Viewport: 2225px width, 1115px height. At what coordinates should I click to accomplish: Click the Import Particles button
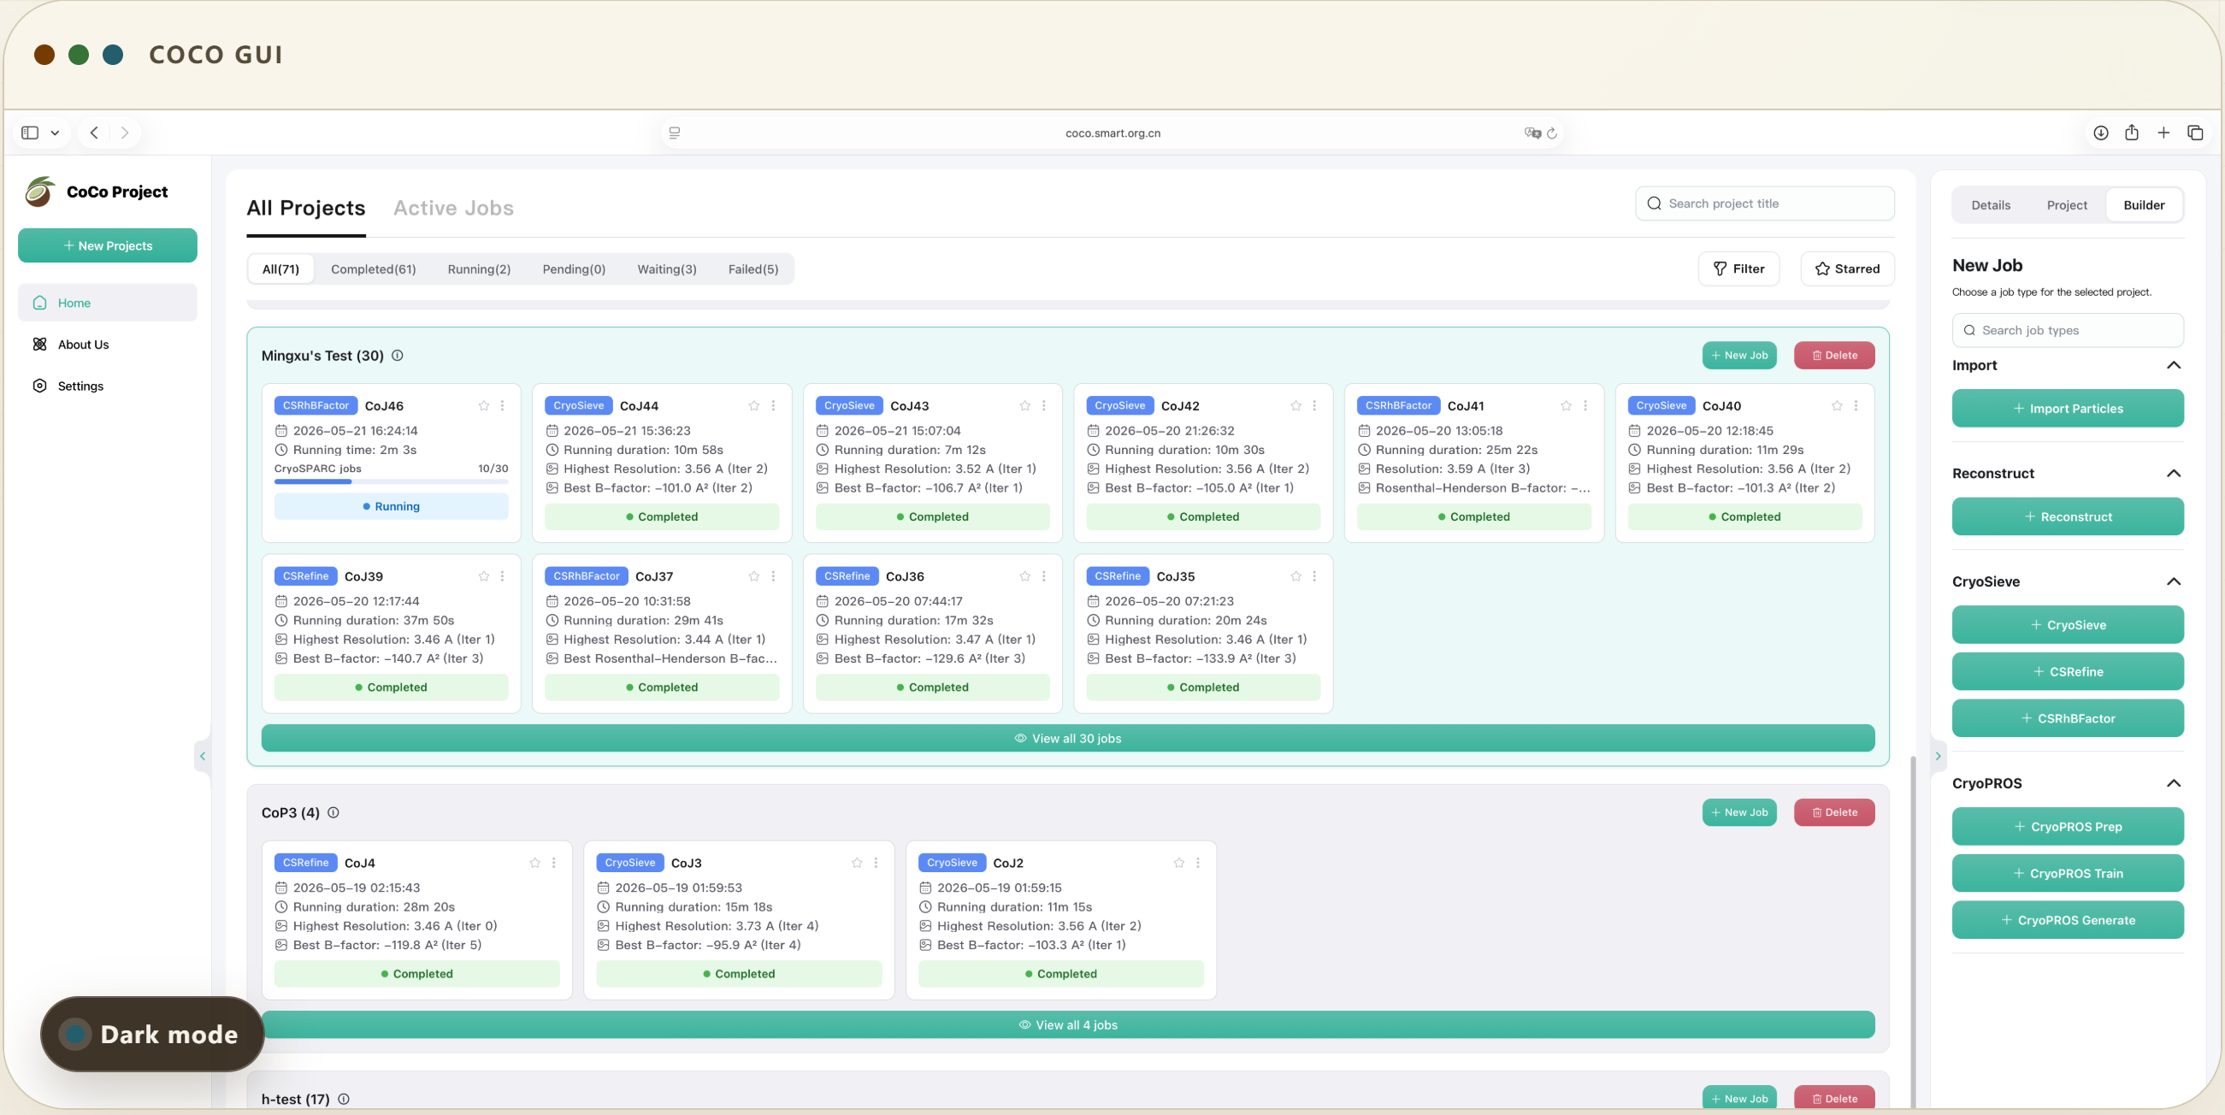2067,409
